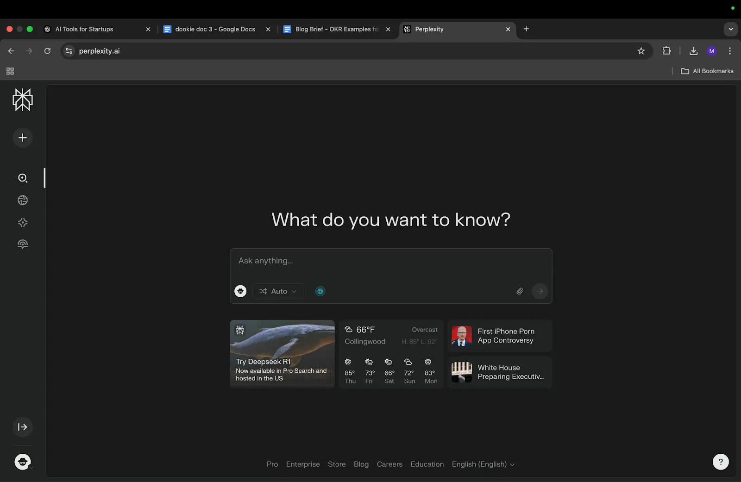Open the apps grid in bookmarks bar
This screenshot has width=741, height=482.
(x=10, y=71)
